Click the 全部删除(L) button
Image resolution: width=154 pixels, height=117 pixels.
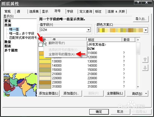tap(115, 93)
